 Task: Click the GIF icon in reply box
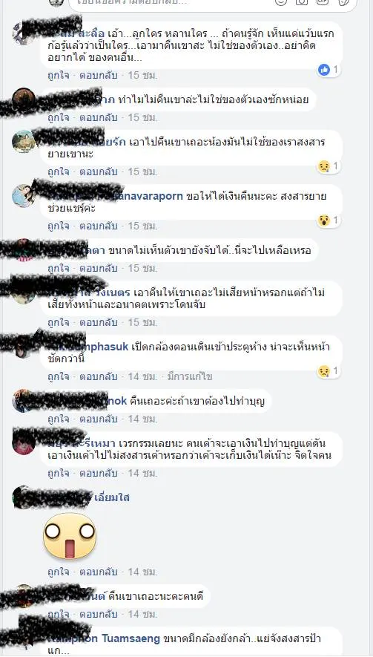(x=323, y=1)
